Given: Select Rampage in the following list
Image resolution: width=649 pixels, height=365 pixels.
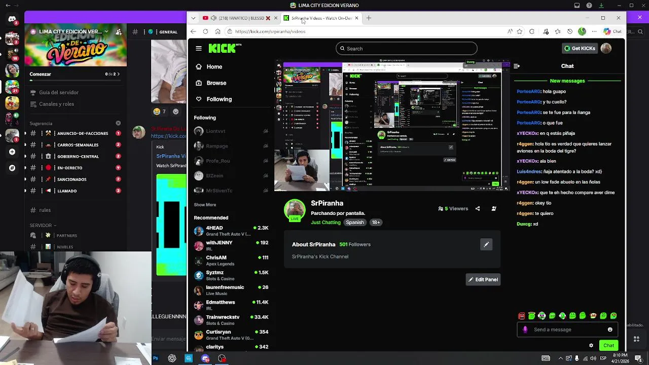Looking at the screenshot, I should [231, 146].
